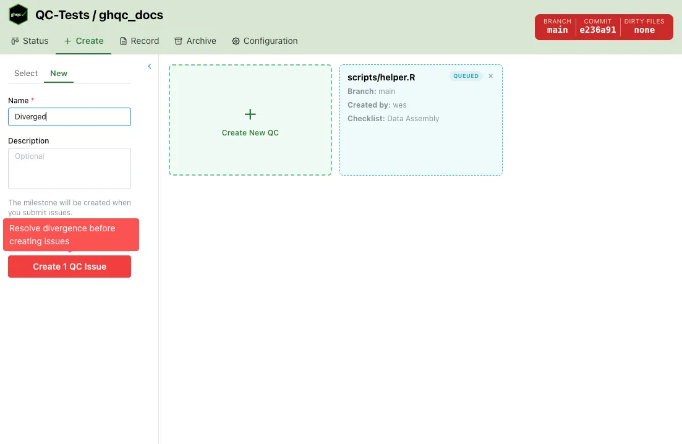Collapse the sidebar with the chevron arrow

[150, 66]
